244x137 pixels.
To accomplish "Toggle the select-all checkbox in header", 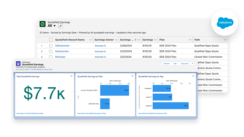I will [51, 40].
